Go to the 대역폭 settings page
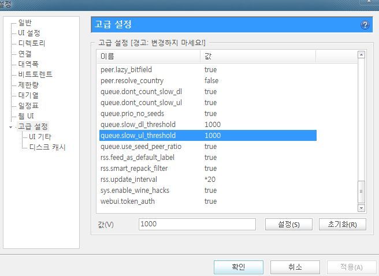Image resolution: width=379 pixels, height=276 pixels. point(28,64)
